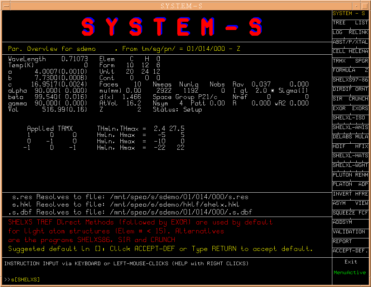Select the LIST menu entry
The image size is (371, 287).
pos(361,23)
